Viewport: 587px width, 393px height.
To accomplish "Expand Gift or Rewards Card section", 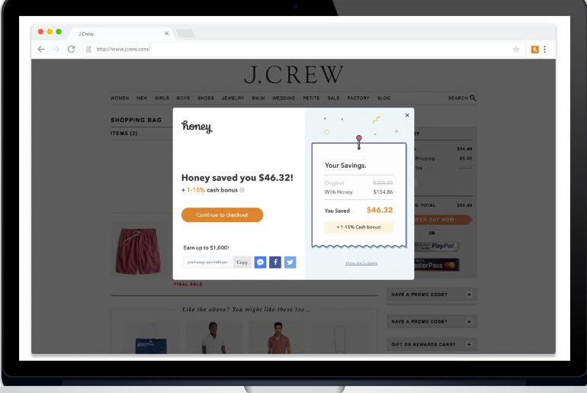I will pos(469,344).
